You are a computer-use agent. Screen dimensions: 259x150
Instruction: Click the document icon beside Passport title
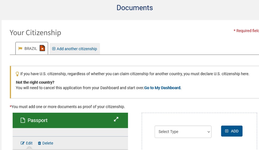pyautogui.click(x=23, y=120)
